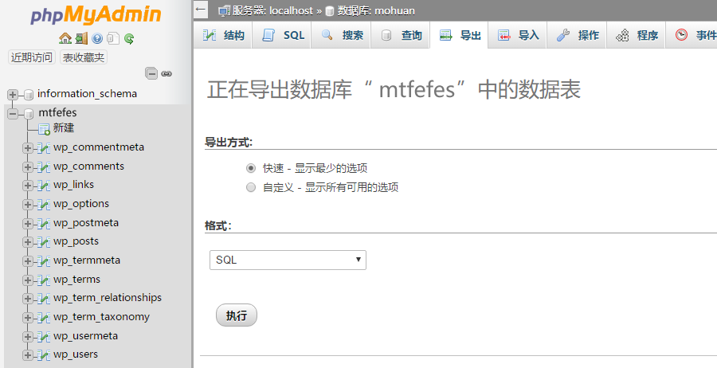The height and width of the screenshot is (368, 717).
Task: Open the 导入 import tab
Action: (519, 36)
